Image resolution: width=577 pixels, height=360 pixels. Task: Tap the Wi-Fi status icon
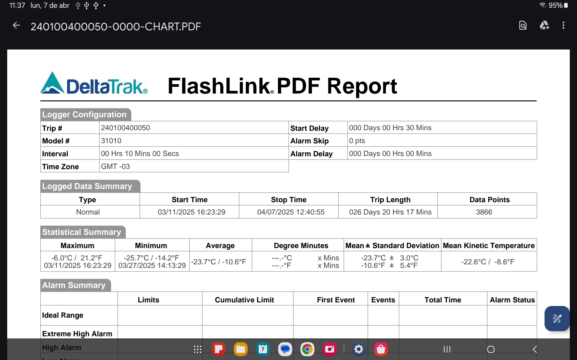tap(542, 5)
